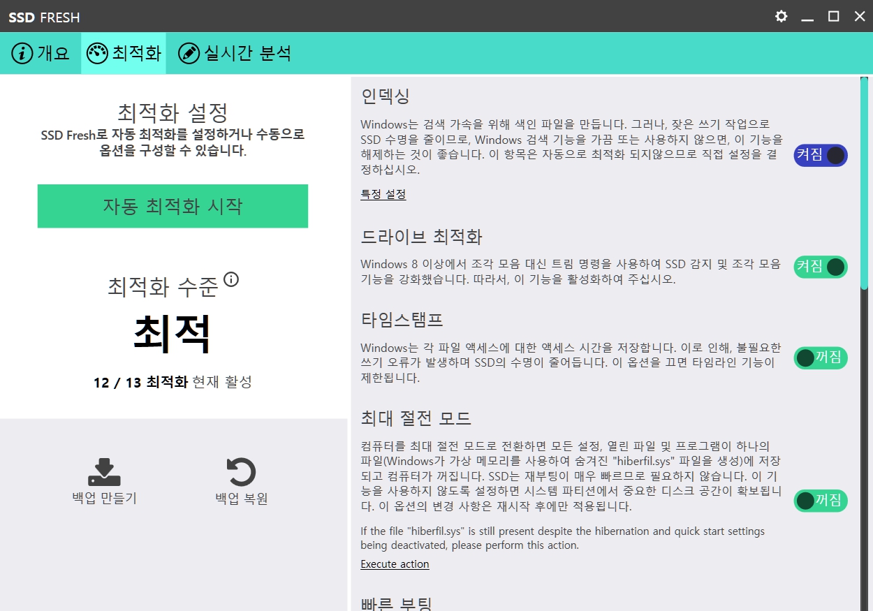Click the 백업 복원 restore arrow icon
This screenshot has width=873, height=611.
(x=242, y=473)
